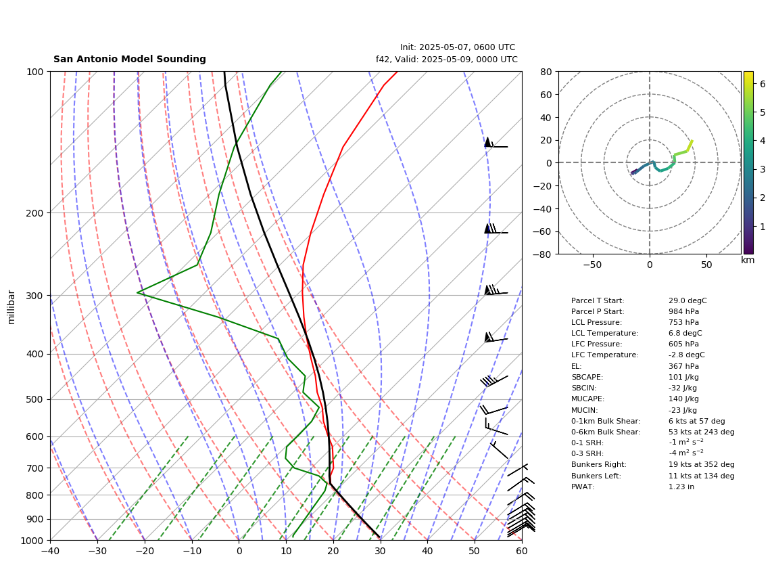The width and height of the screenshot is (772, 563).
Task: Click the '-32 J/kg' SBCIN value
Action: [683, 388]
